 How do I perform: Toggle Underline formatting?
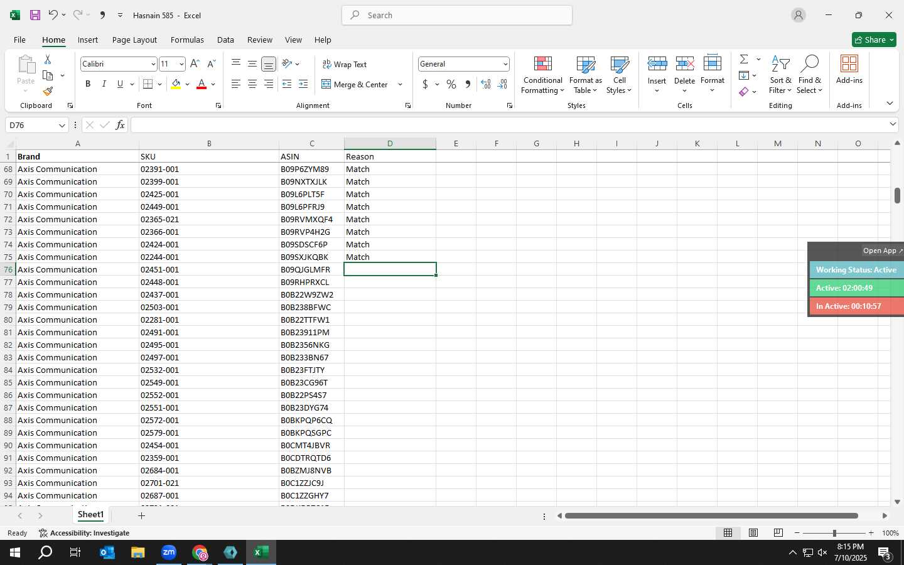(x=120, y=84)
